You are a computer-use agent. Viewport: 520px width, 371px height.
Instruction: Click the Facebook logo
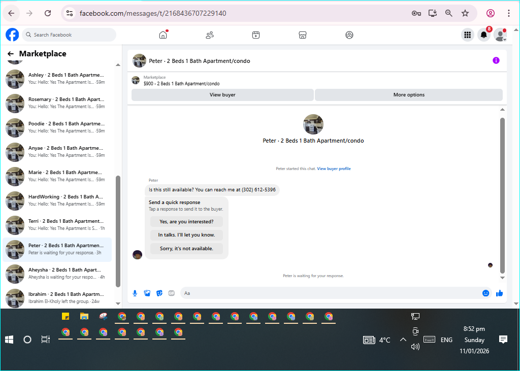tap(12, 35)
